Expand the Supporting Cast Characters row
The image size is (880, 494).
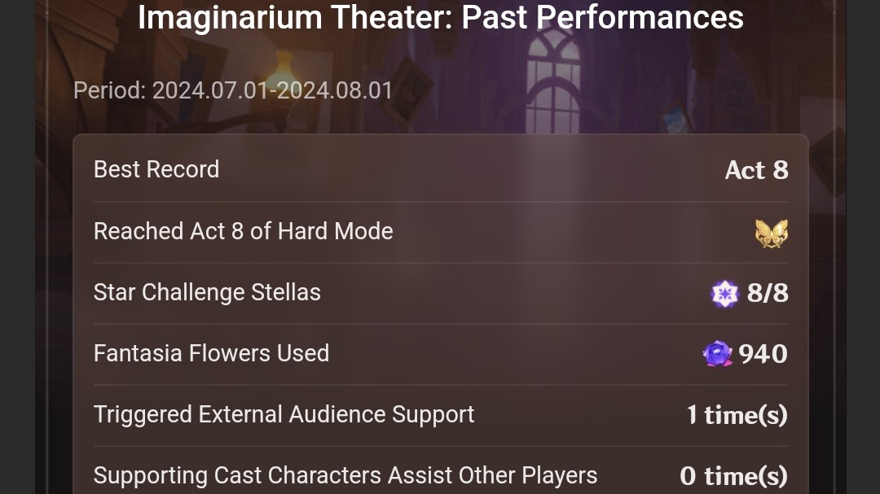(440, 475)
